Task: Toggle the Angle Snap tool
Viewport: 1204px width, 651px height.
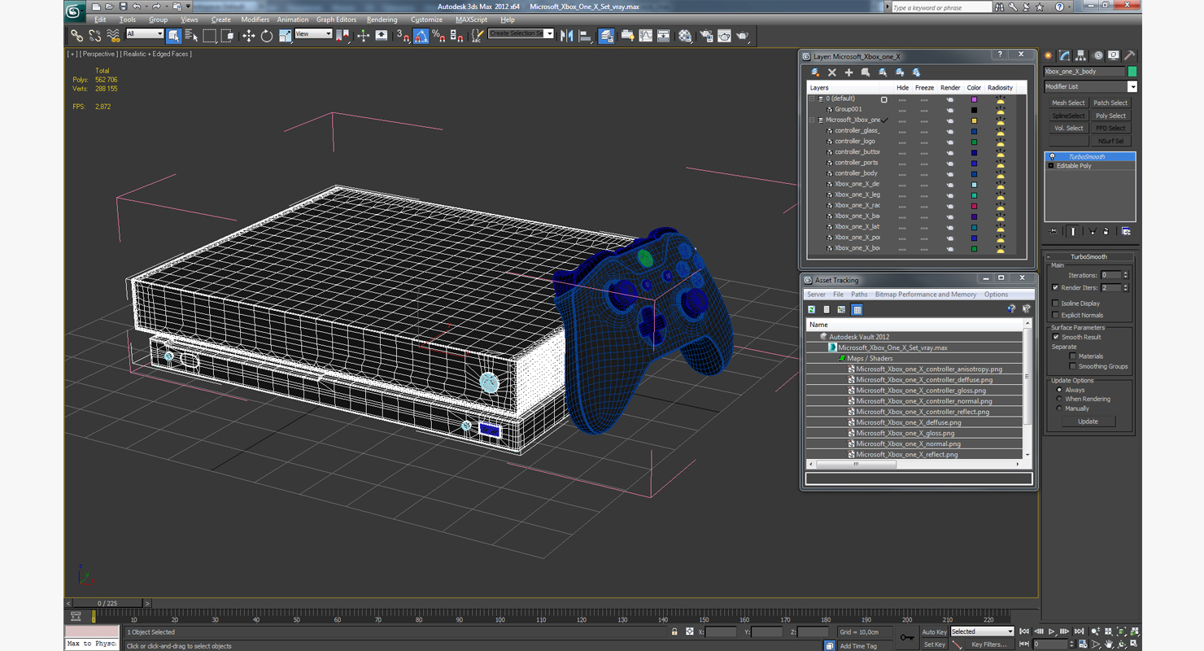Action: pos(421,36)
